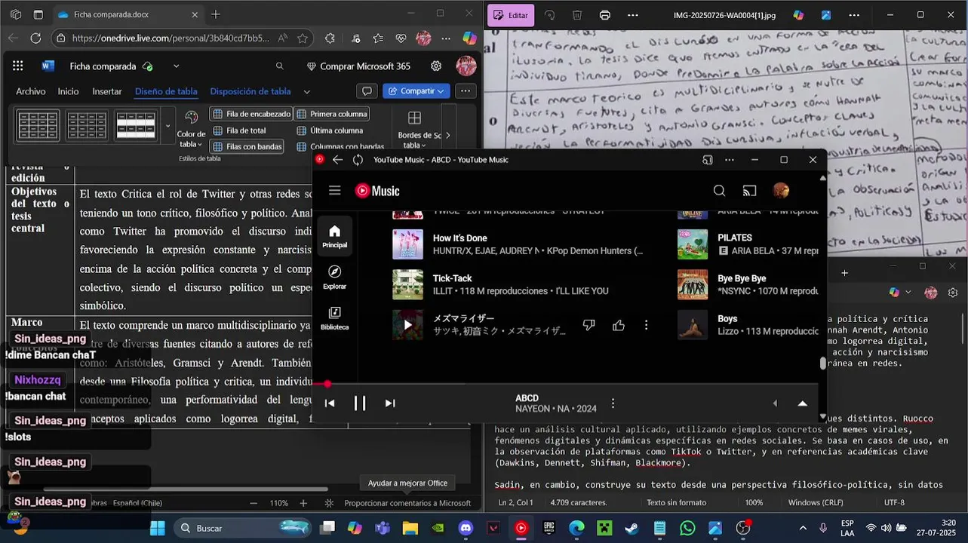This screenshot has width=968, height=543.
Task: Click the Notepad zoom level 100%
Action: coord(754,502)
